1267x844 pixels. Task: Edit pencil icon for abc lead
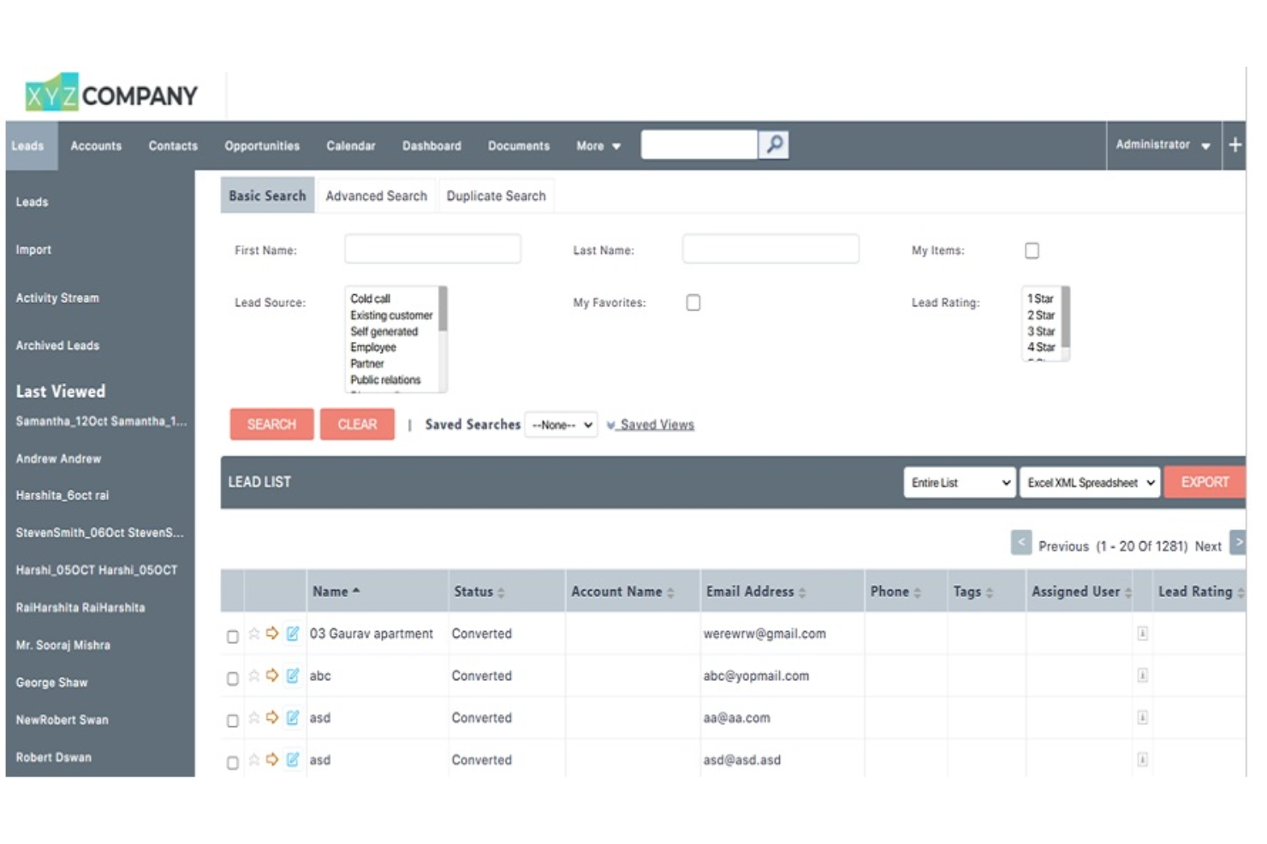tap(293, 675)
